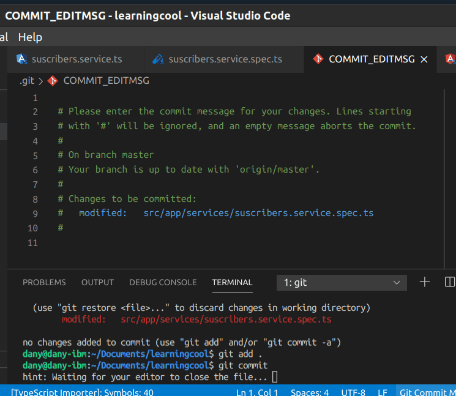Click the new terminal plus icon

tap(424, 282)
